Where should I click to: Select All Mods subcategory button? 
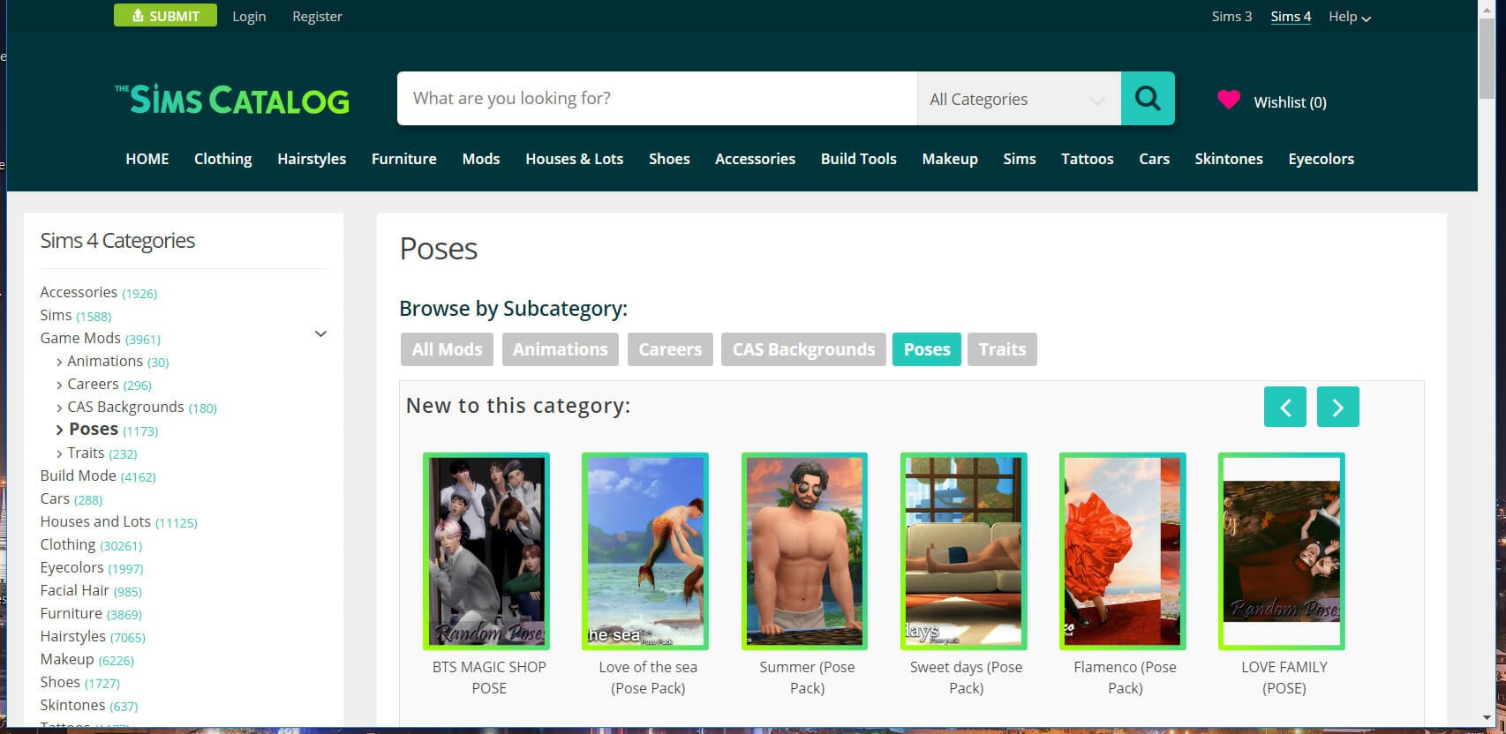pyautogui.click(x=447, y=349)
